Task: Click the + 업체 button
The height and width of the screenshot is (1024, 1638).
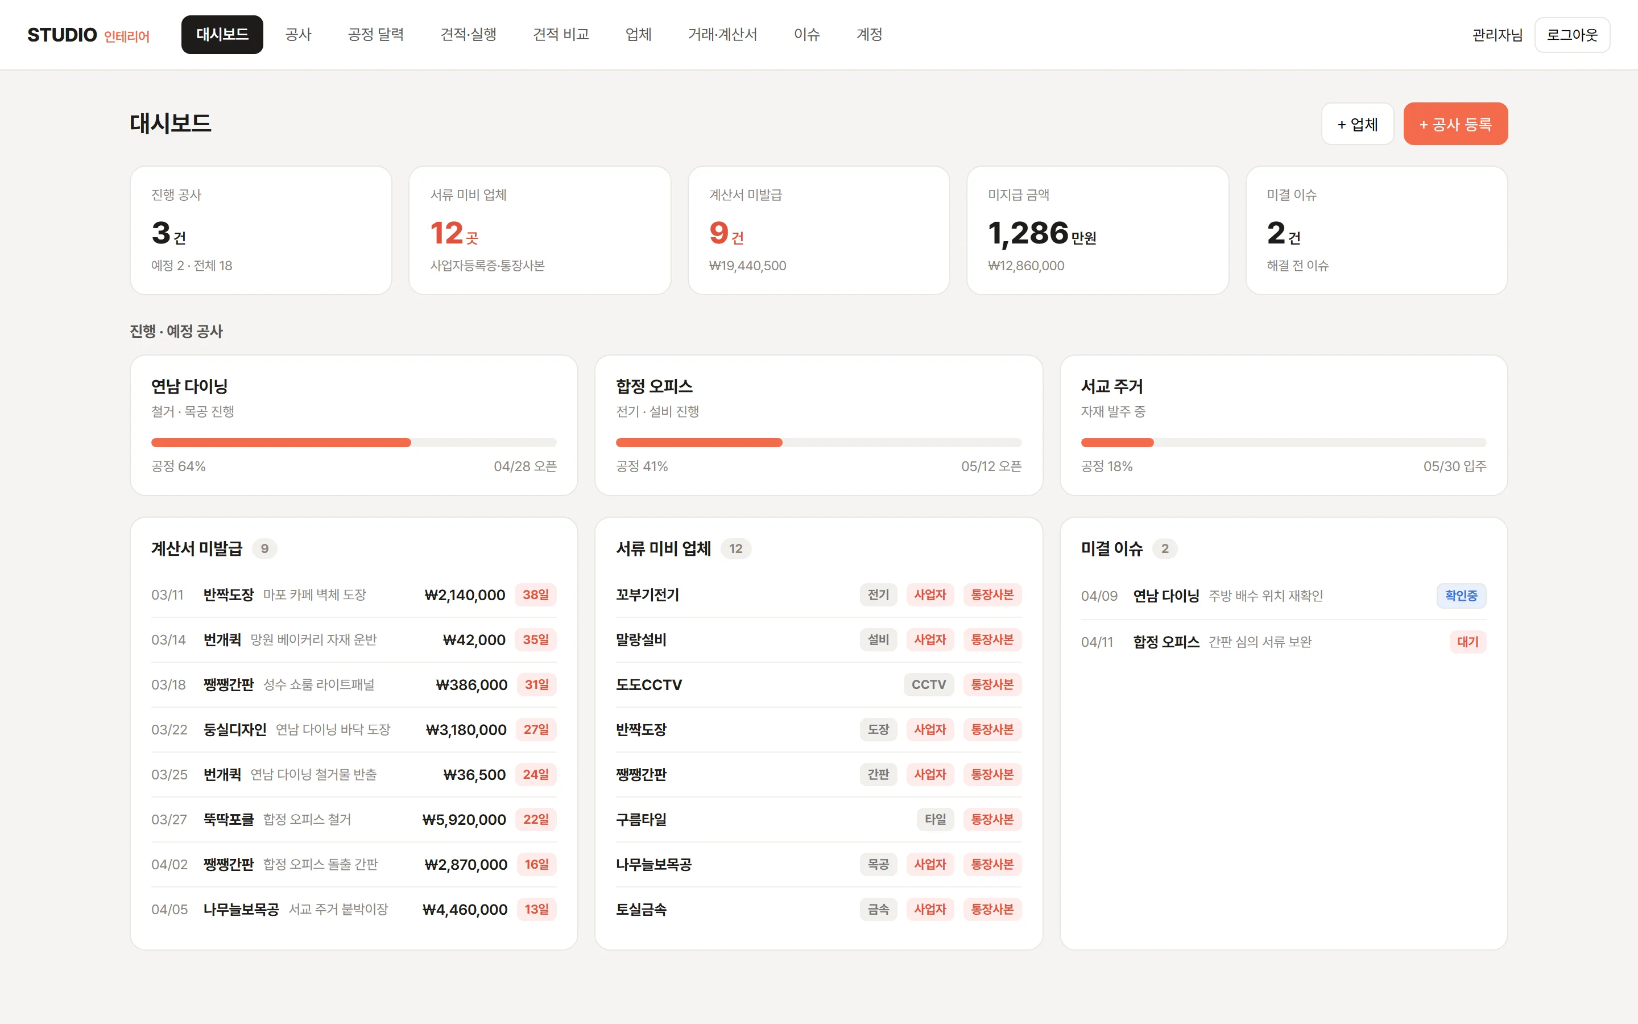Action: pyautogui.click(x=1357, y=124)
